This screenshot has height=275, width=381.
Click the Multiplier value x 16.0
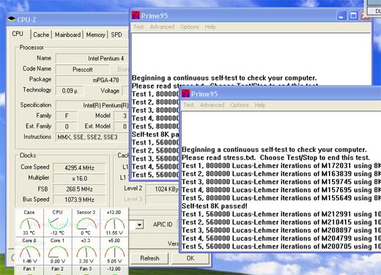point(79,178)
